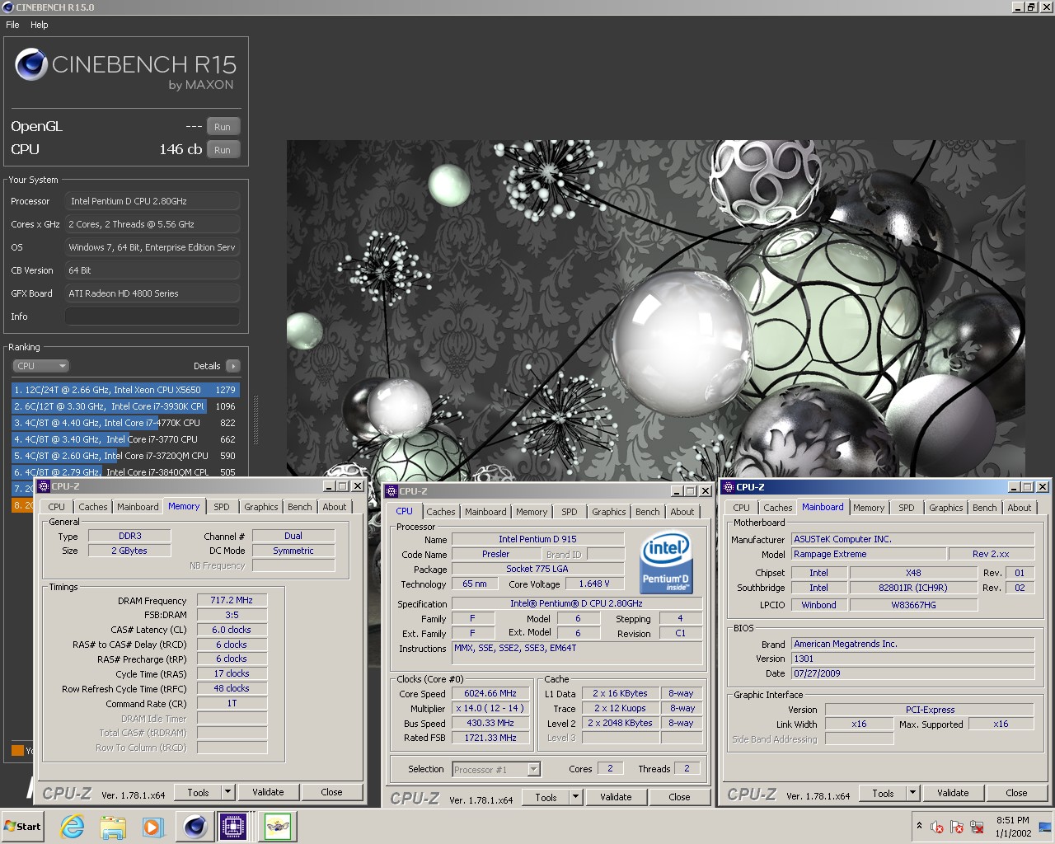Open the CPU ranking type dropdown
The height and width of the screenshot is (844, 1055).
coord(40,366)
